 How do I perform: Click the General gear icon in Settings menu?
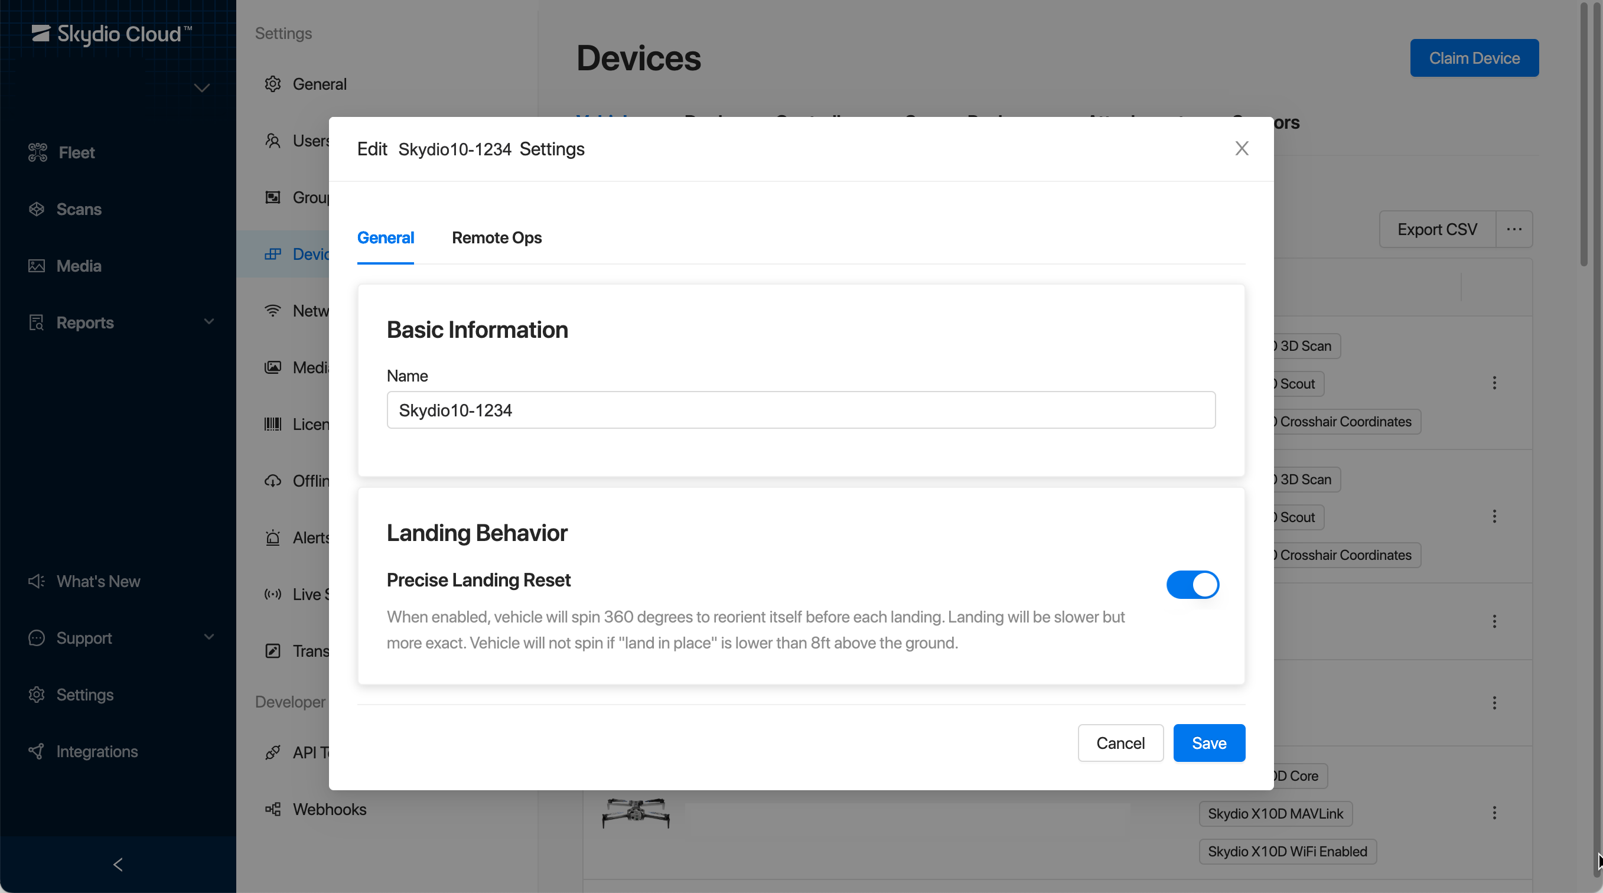pyautogui.click(x=272, y=84)
